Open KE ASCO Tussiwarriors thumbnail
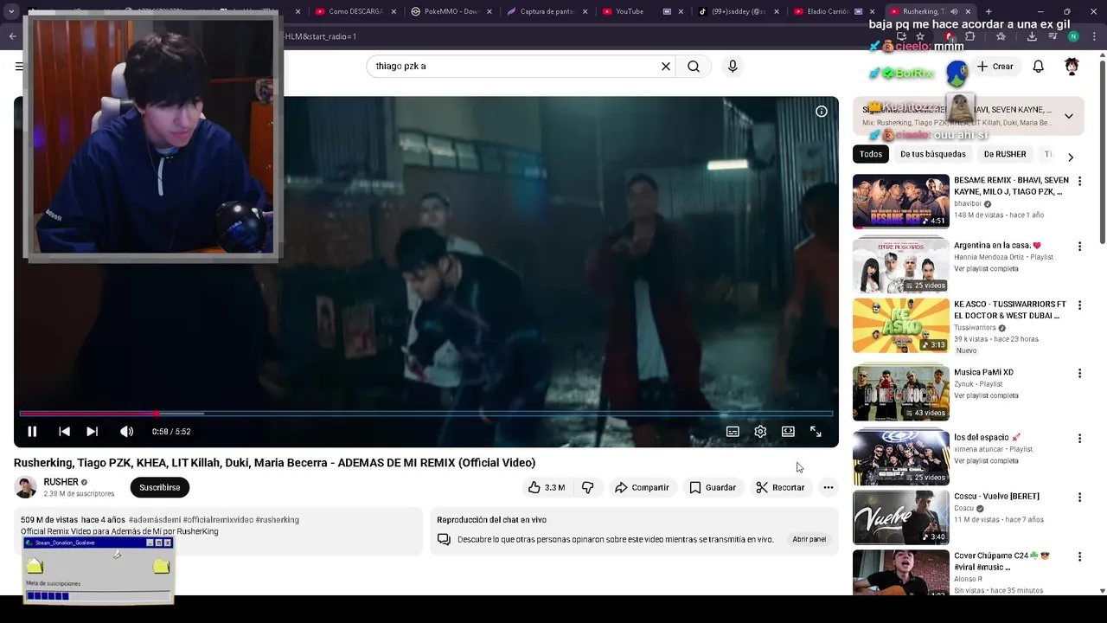Viewport: 1107px width, 623px height. coord(901,326)
